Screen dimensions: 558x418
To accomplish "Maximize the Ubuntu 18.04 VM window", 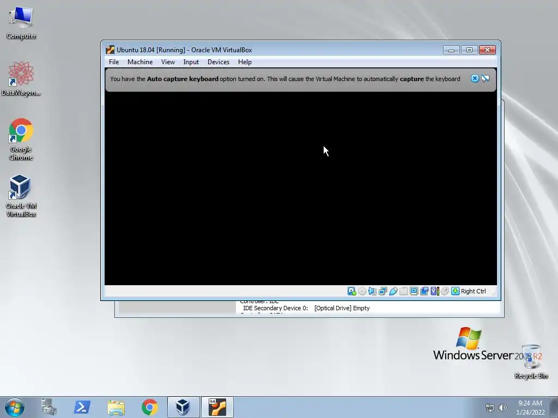I will (x=469, y=50).
